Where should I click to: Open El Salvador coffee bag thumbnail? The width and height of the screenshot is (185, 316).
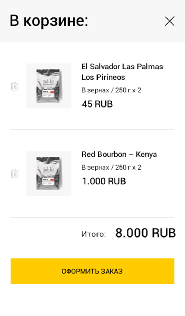49,86
